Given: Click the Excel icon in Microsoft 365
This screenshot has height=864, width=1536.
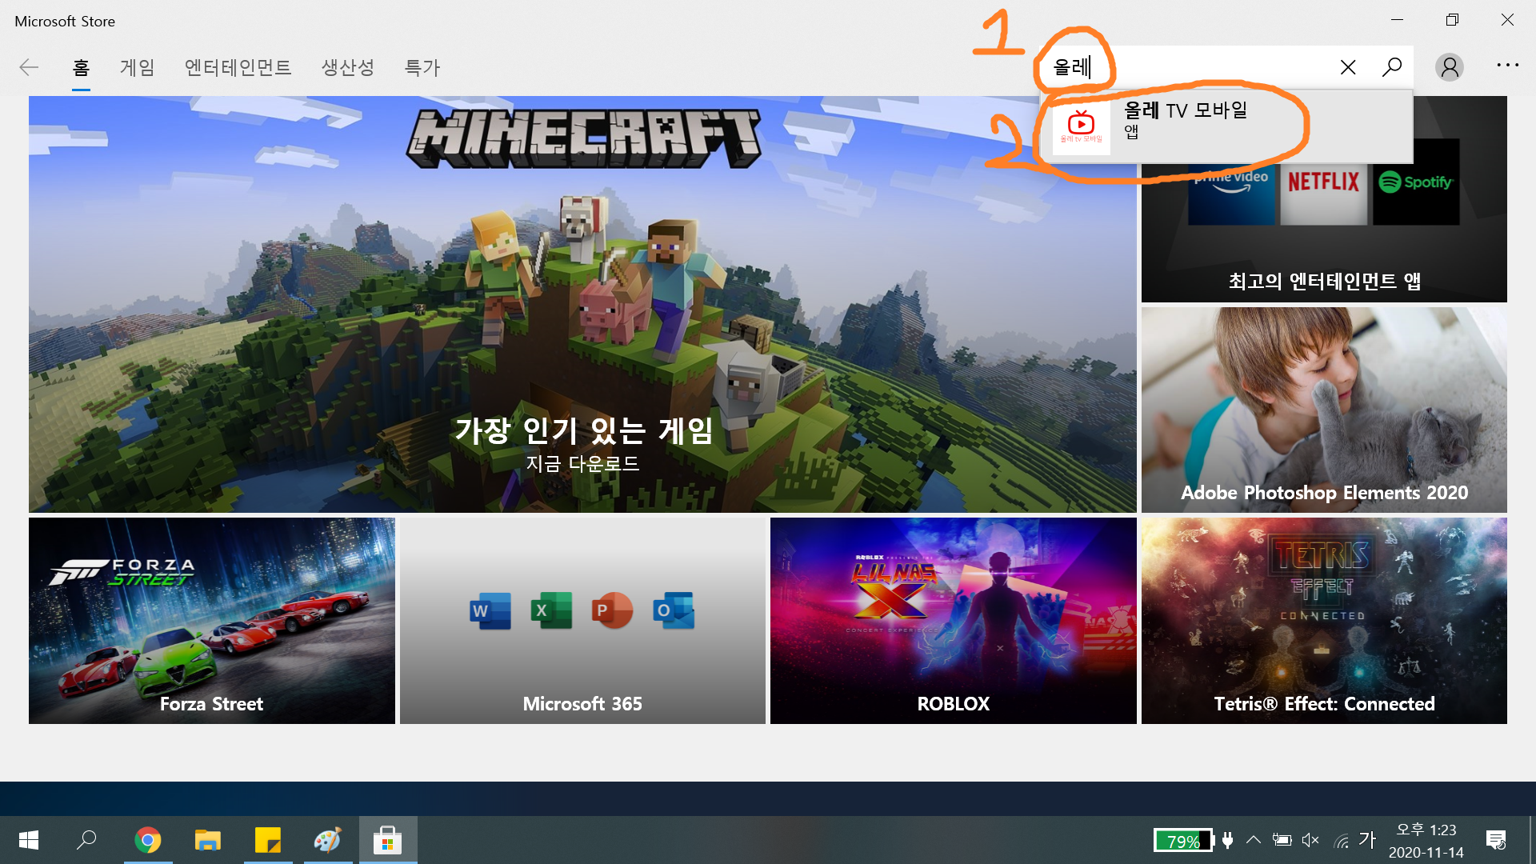Looking at the screenshot, I should click(x=551, y=610).
